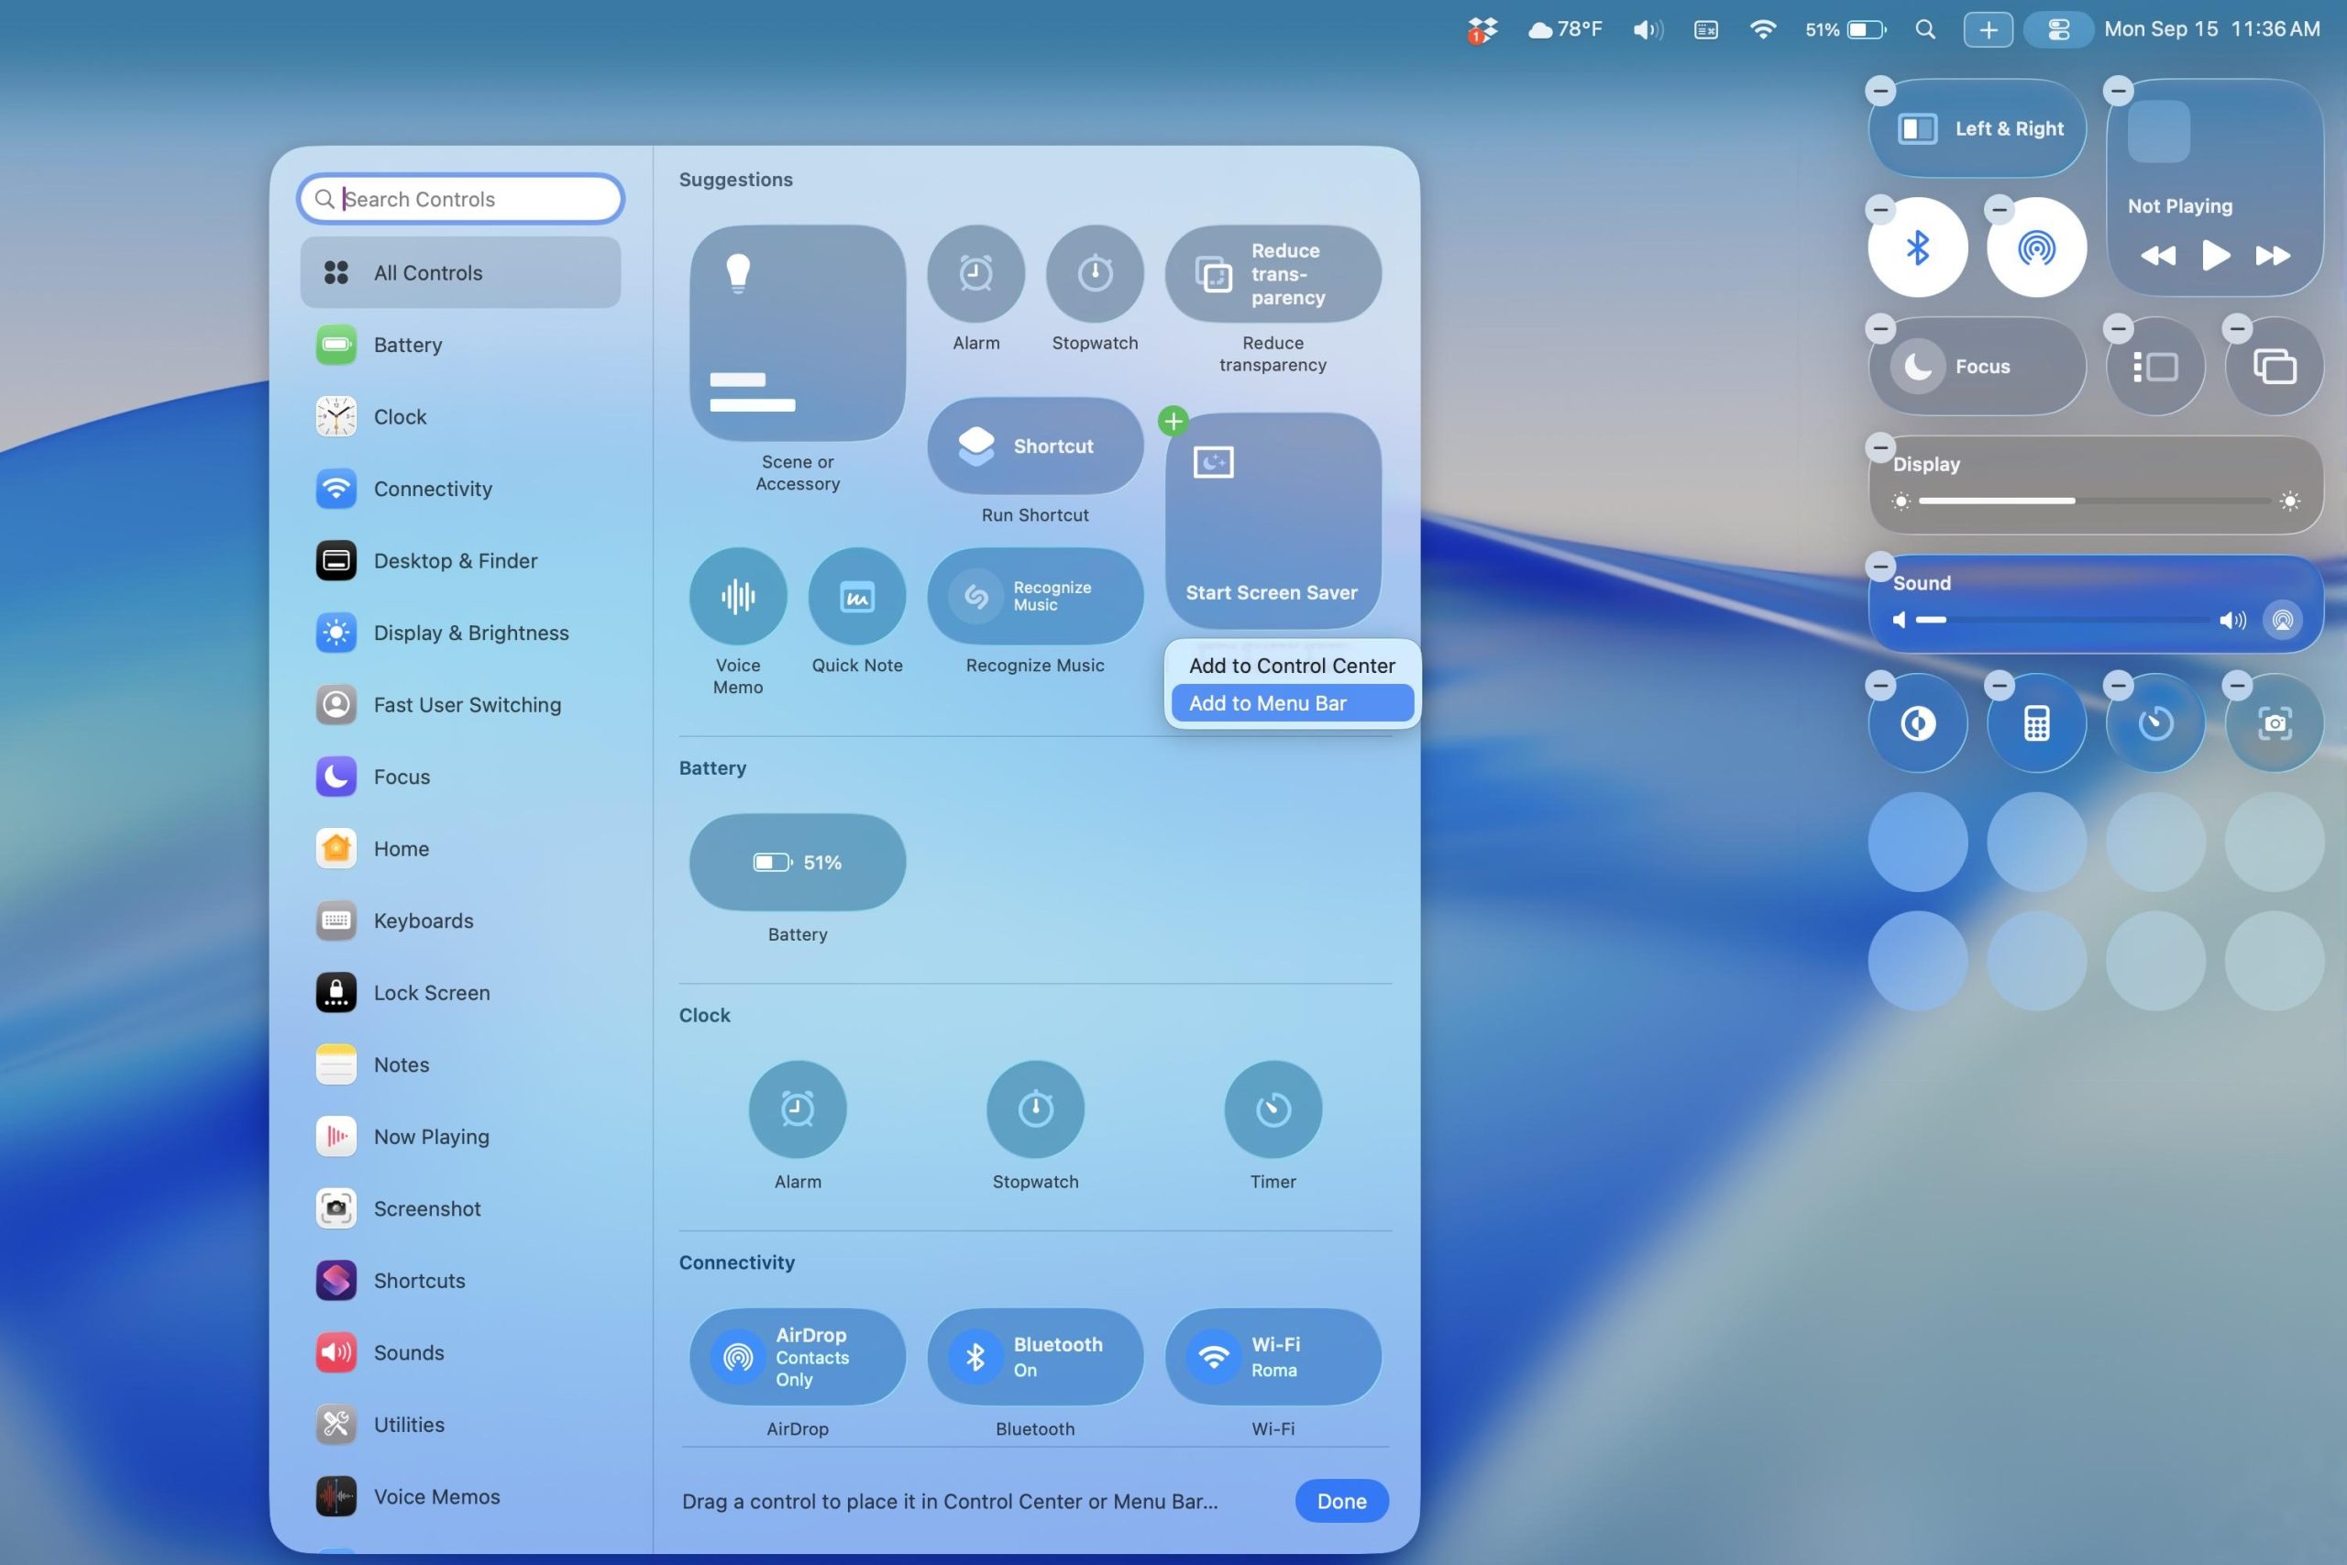Select the Screenshot category in the sidebar
2347x1565 pixels.
pyautogui.click(x=428, y=1208)
